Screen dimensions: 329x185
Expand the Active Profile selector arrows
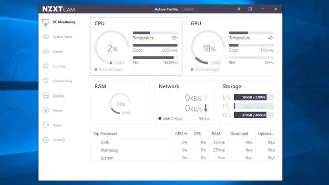tap(239, 9)
